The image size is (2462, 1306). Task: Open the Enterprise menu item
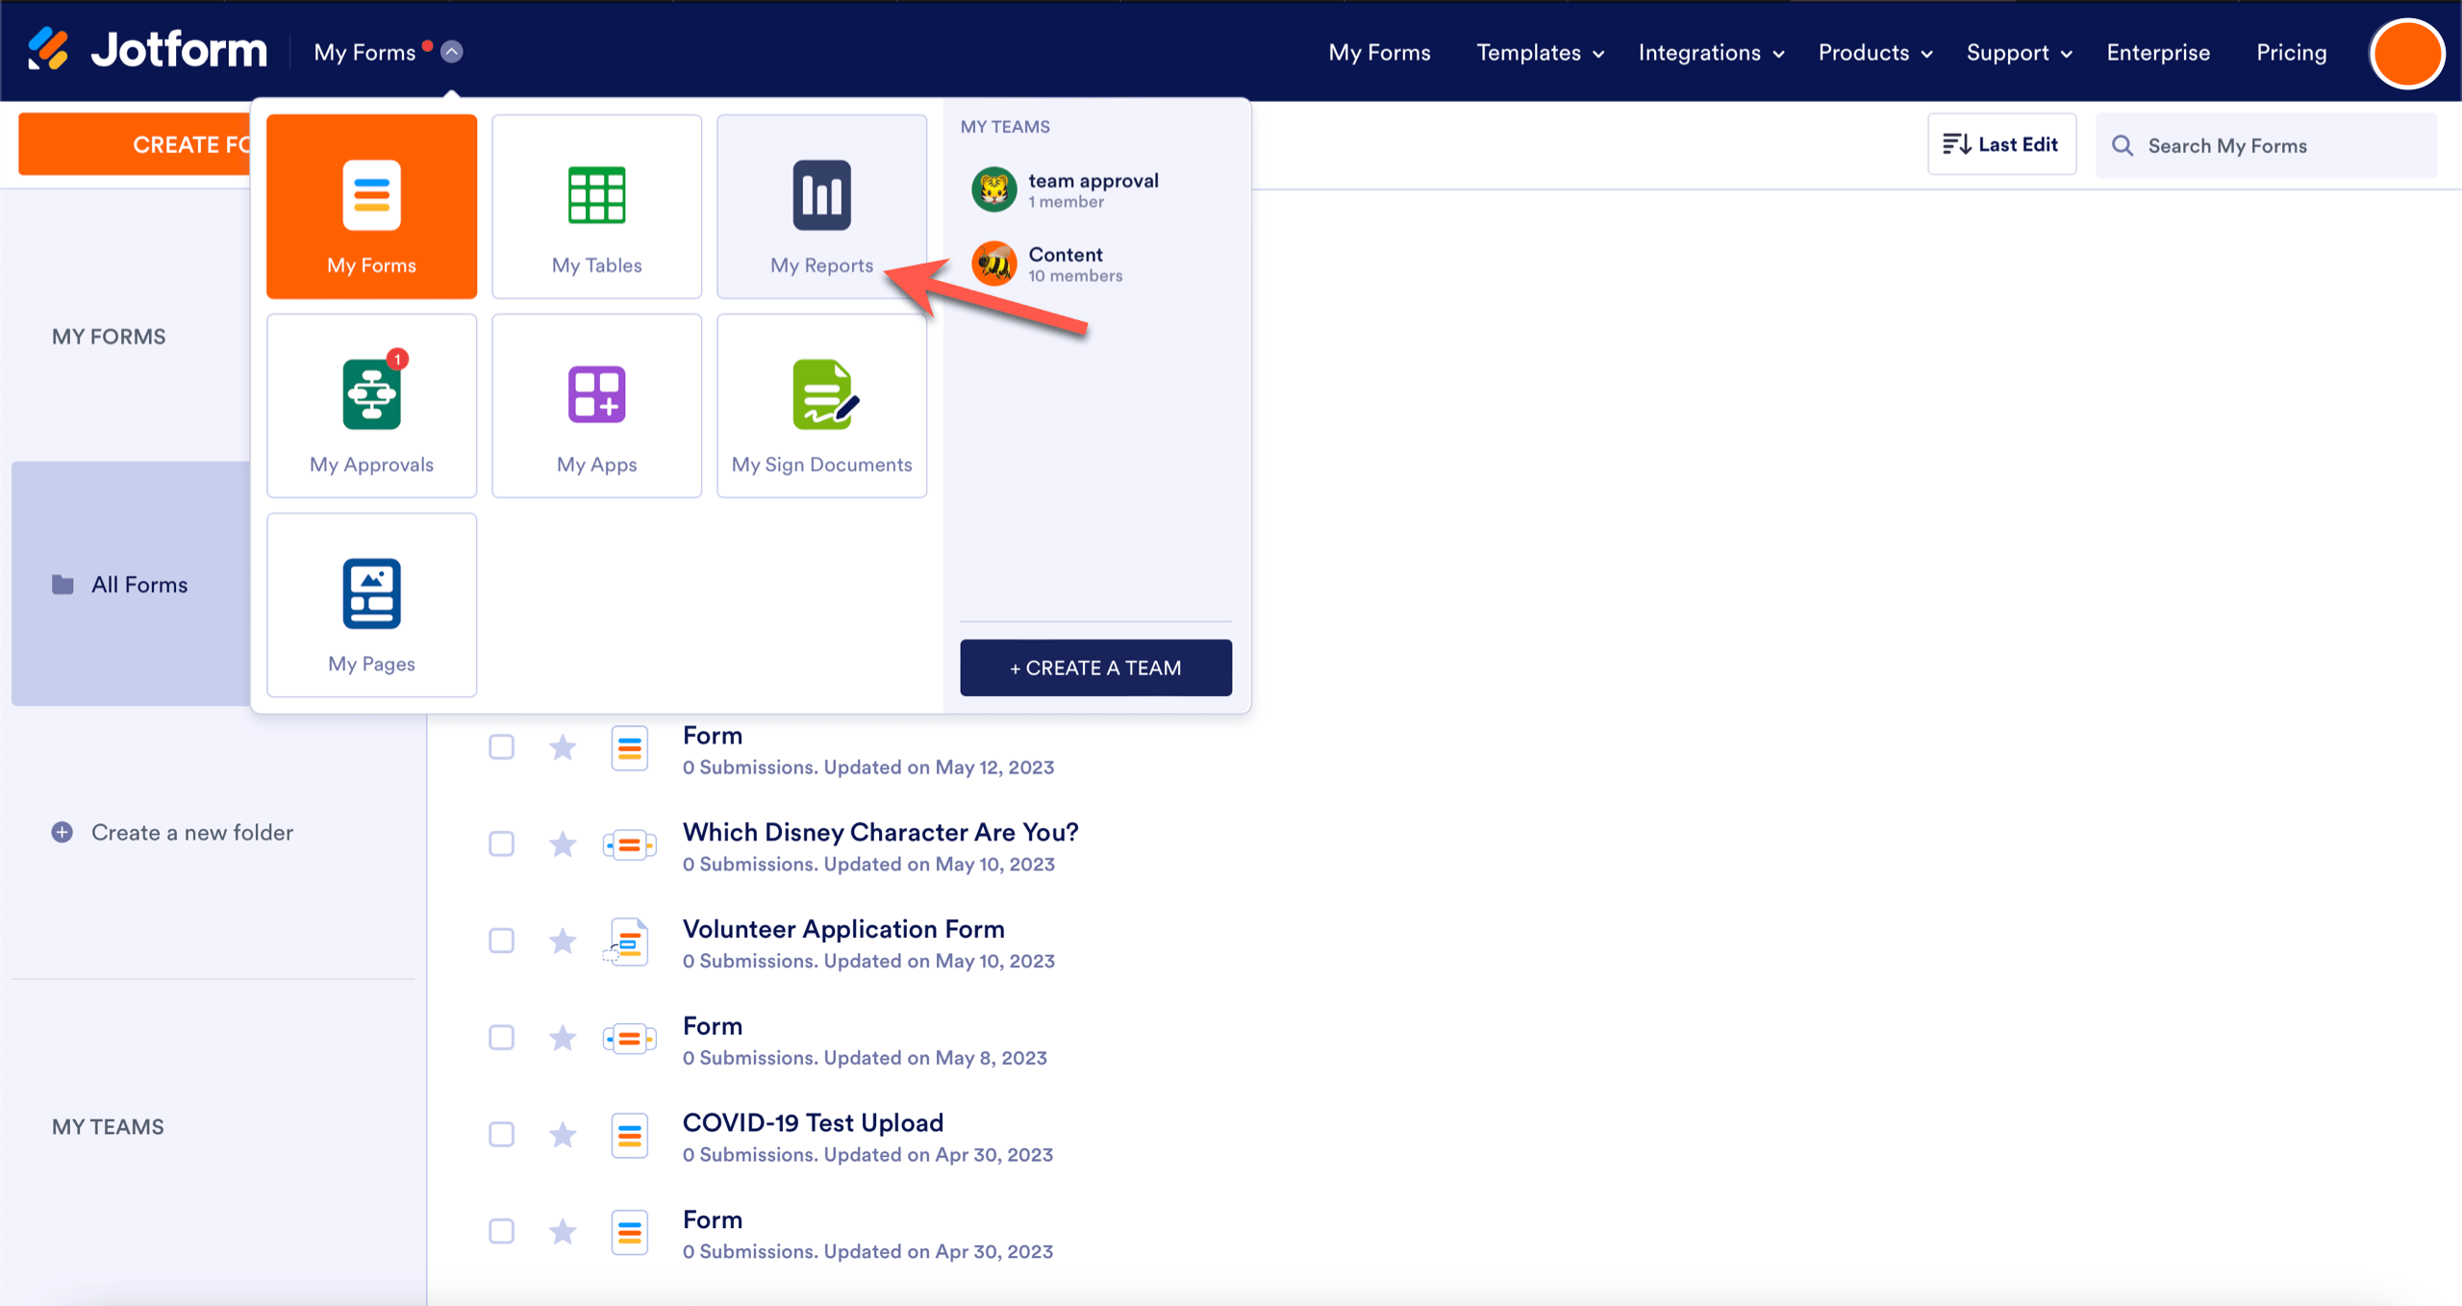tap(2157, 53)
